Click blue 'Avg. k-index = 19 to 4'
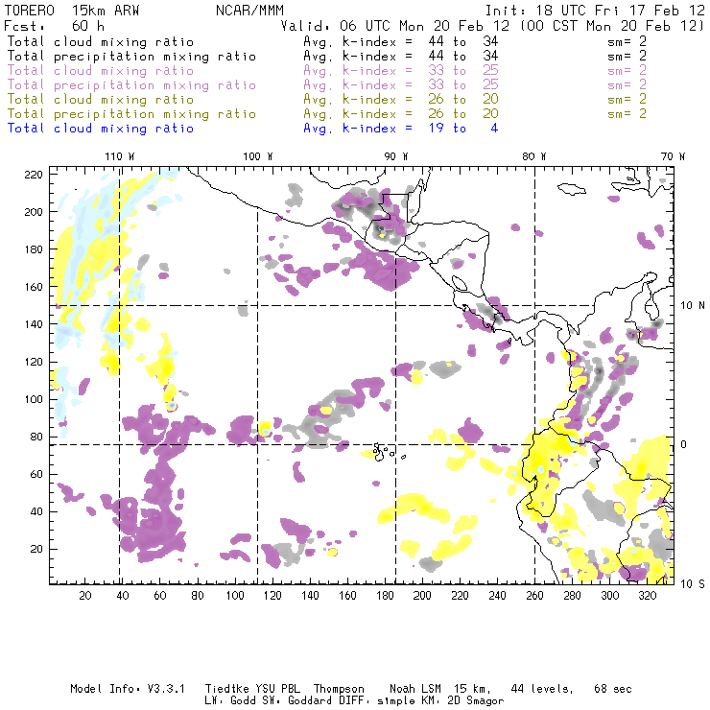Image resolution: width=710 pixels, height=710 pixels. (401, 129)
